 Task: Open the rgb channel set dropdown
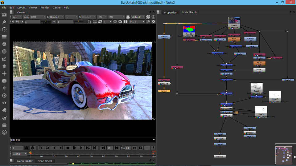tap(17, 17)
